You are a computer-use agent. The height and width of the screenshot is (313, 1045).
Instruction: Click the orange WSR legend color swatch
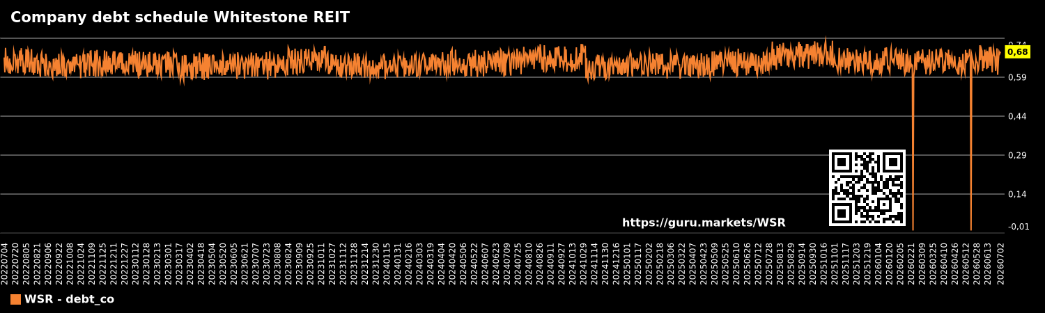click(x=15, y=300)
